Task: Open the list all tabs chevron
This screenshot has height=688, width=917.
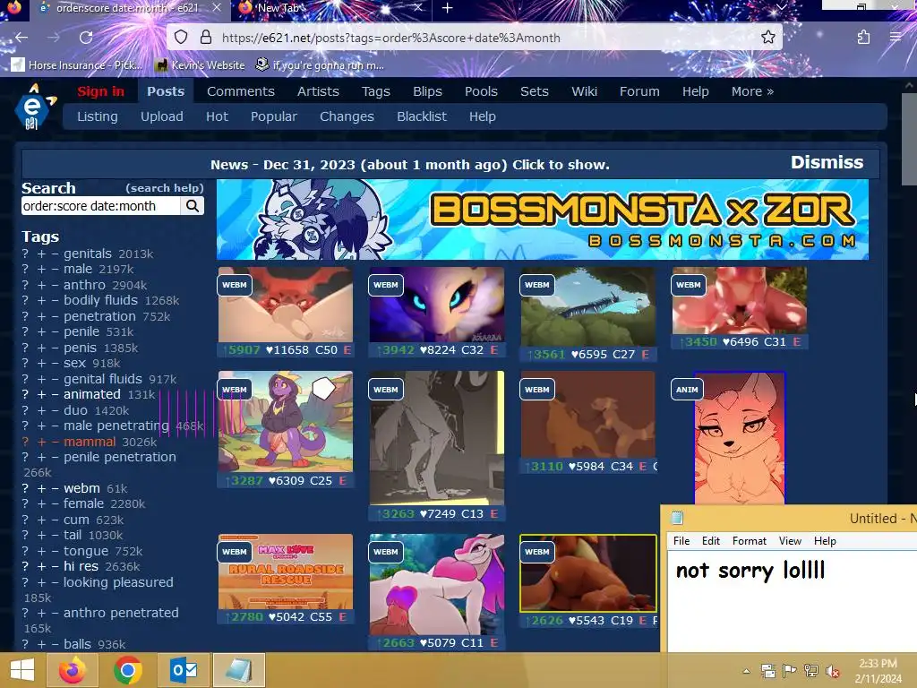Action: click(781, 7)
